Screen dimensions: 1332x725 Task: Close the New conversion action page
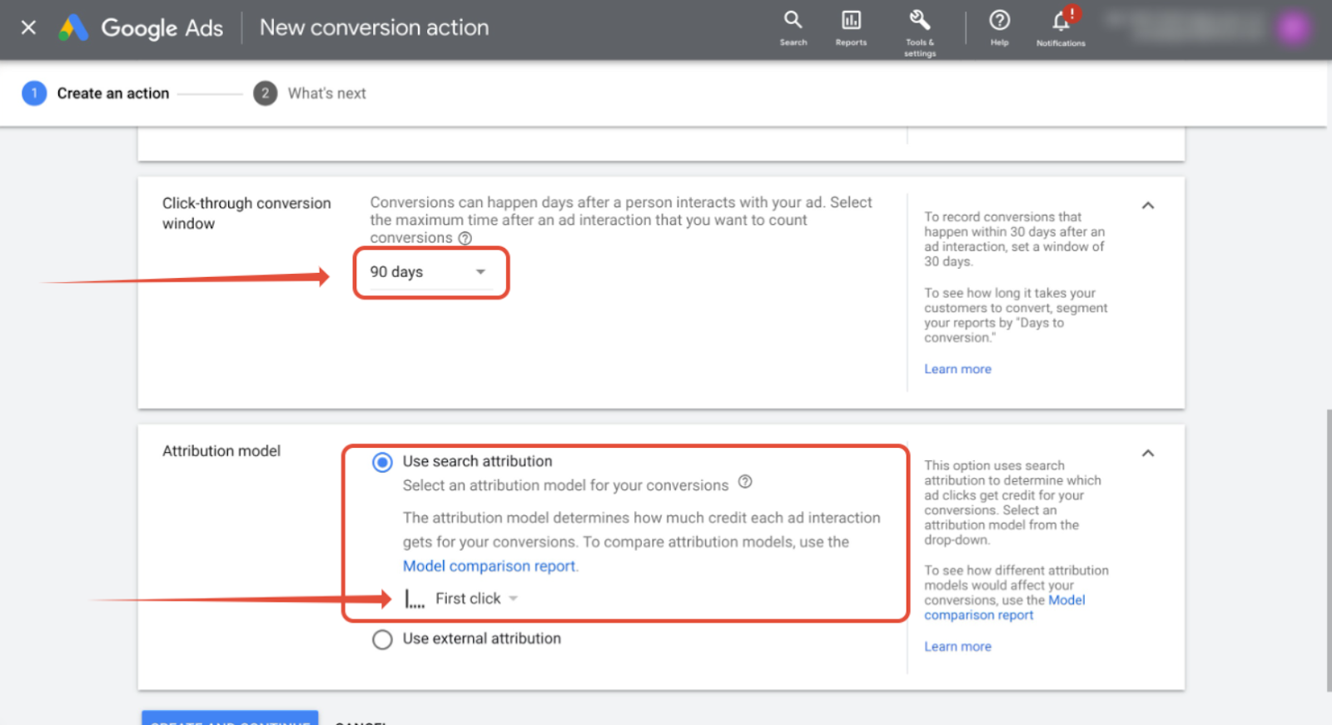click(x=28, y=27)
